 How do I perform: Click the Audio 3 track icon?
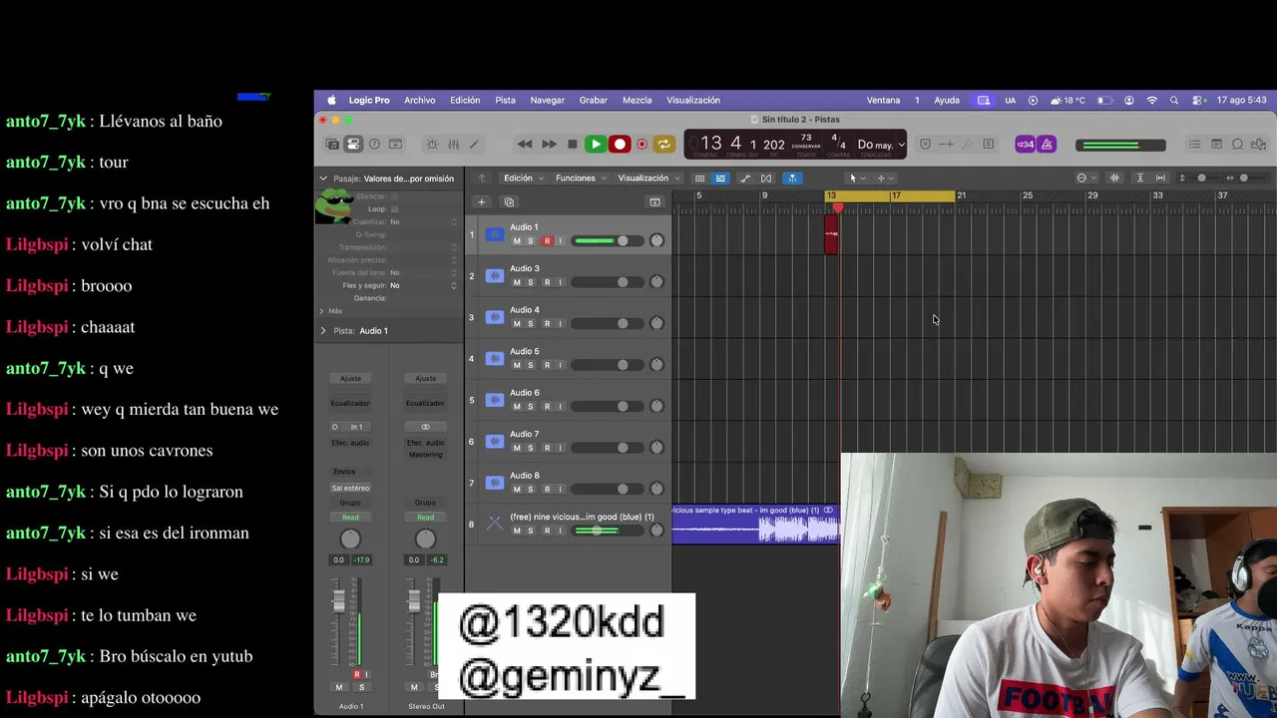point(495,275)
